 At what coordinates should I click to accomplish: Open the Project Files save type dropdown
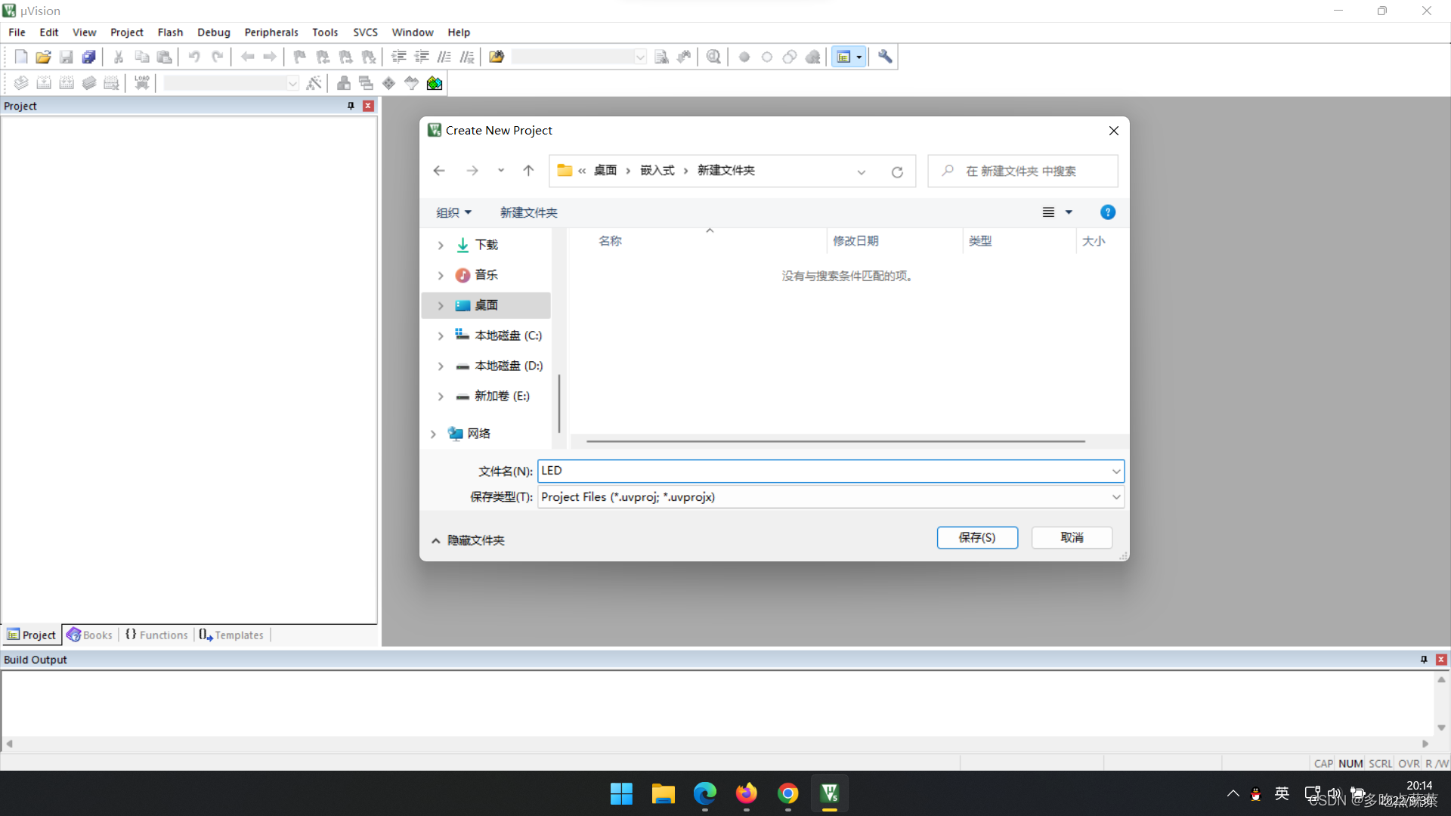click(1116, 497)
